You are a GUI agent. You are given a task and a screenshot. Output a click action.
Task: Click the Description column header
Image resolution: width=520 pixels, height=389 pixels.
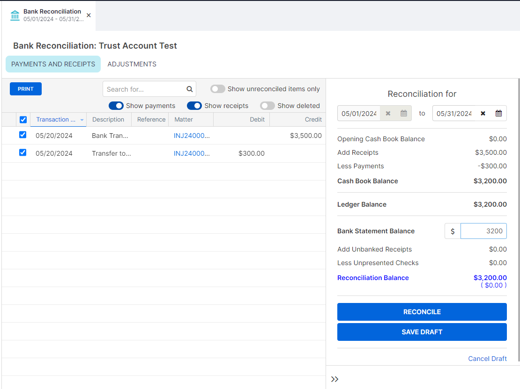(109, 120)
